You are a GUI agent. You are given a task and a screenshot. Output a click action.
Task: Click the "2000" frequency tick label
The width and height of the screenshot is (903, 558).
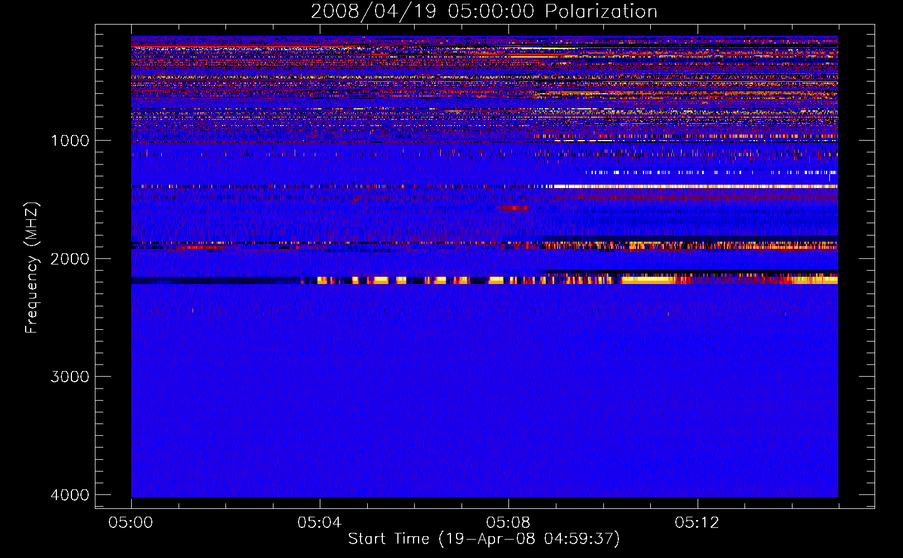pos(70,258)
